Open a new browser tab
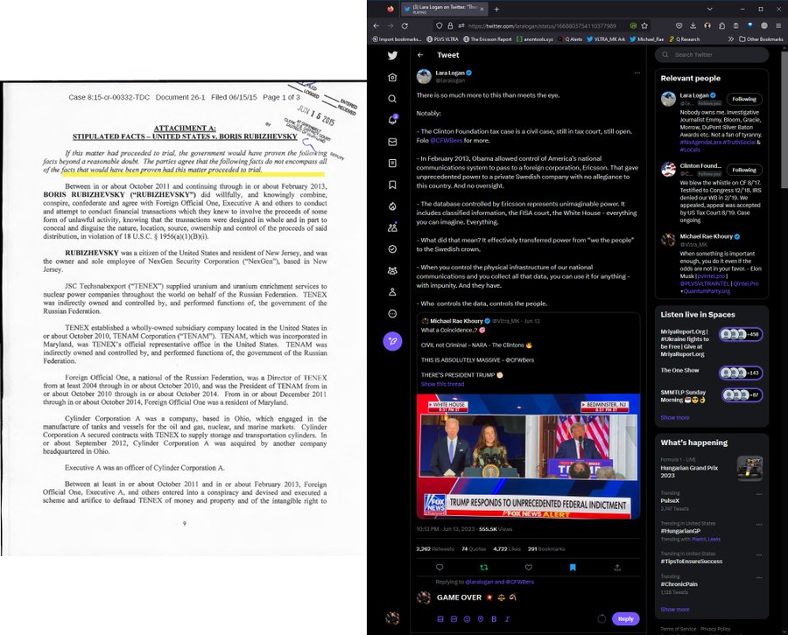 [x=496, y=9]
